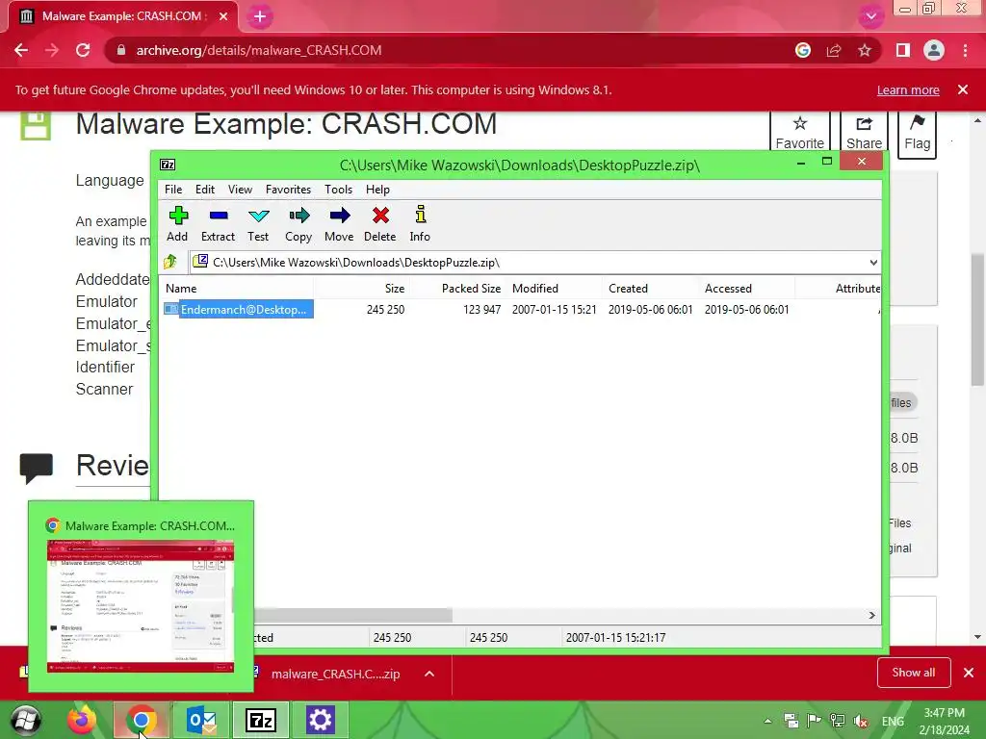Sort by Packed Size column header
The image size is (986, 739).
(457, 289)
